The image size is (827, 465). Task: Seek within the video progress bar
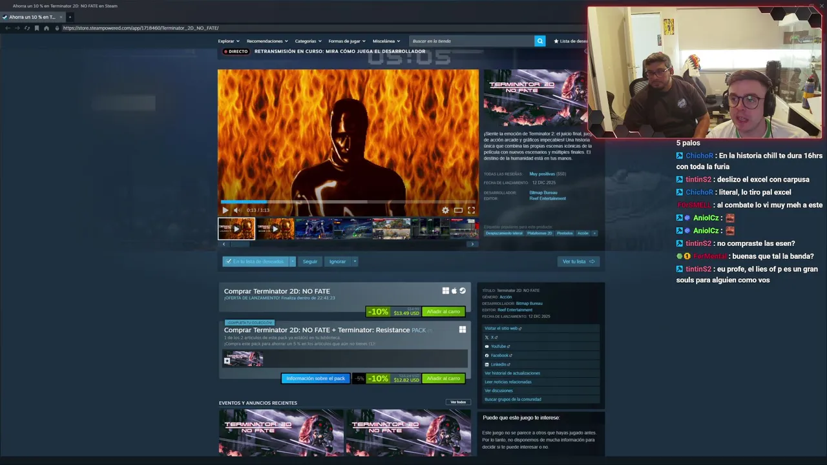pyautogui.click(x=348, y=202)
